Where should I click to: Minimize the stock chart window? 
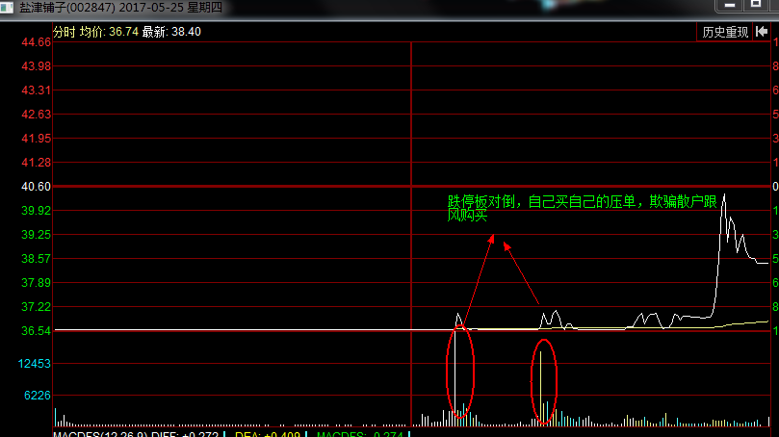(730, 5)
